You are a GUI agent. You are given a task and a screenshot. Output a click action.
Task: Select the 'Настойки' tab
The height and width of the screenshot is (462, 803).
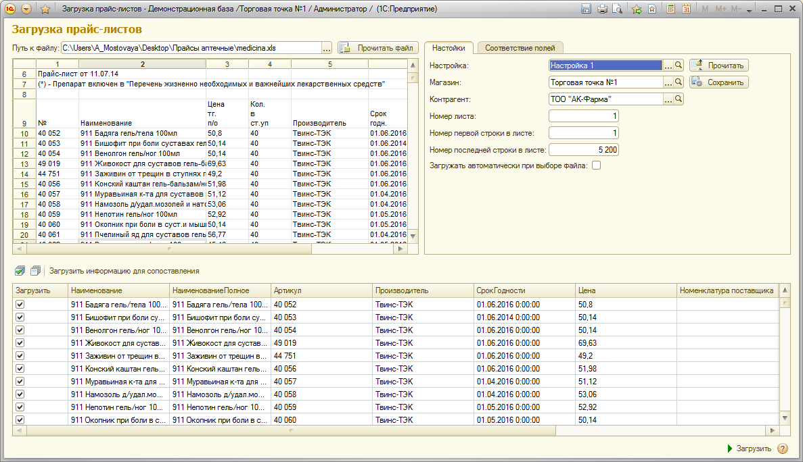(449, 48)
